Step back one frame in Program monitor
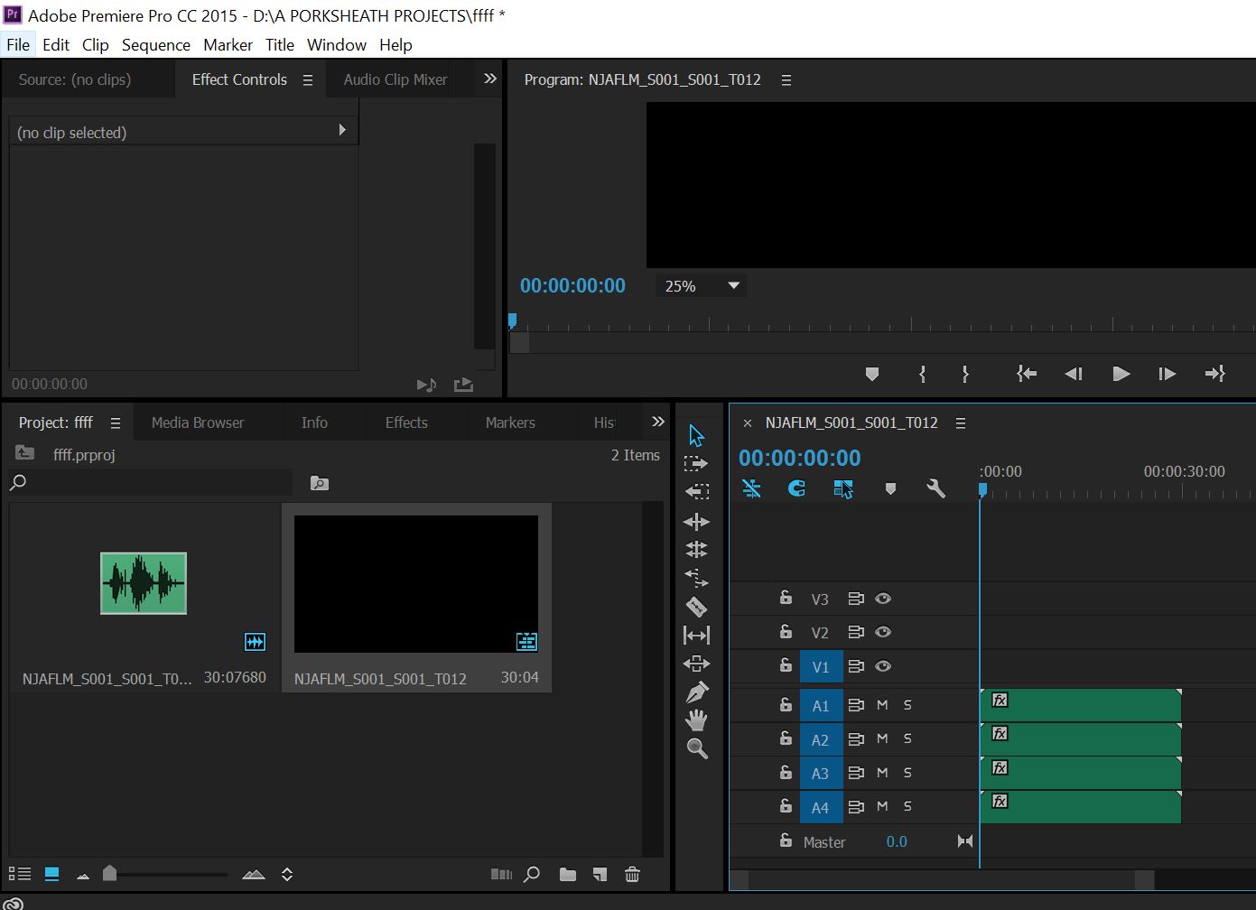The height and width of the screenshot is (910, 1256). pos(1073,374)
